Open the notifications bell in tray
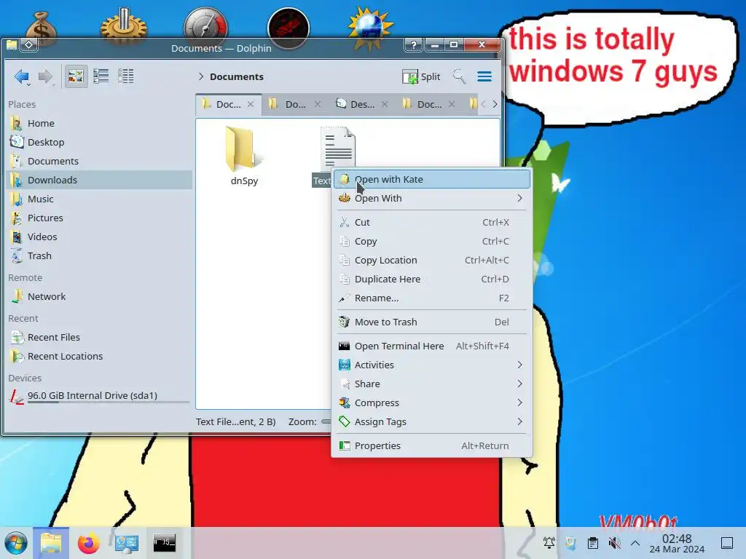 pyautogui.click(x=549, y=542)
